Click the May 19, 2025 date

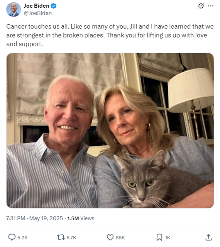click(x=47, y=218)
